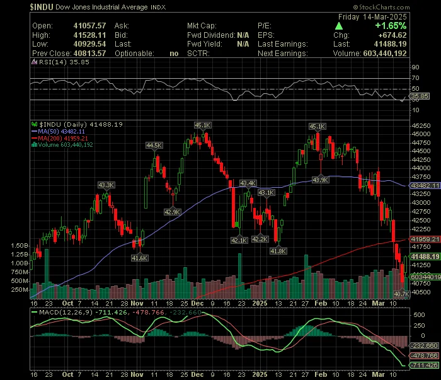Click the 90 label on RSI axis

(x=415, y=67)
